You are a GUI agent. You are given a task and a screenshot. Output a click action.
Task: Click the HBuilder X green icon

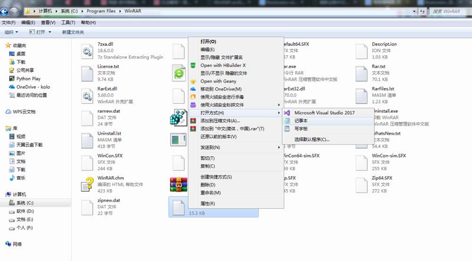[193, 65]
